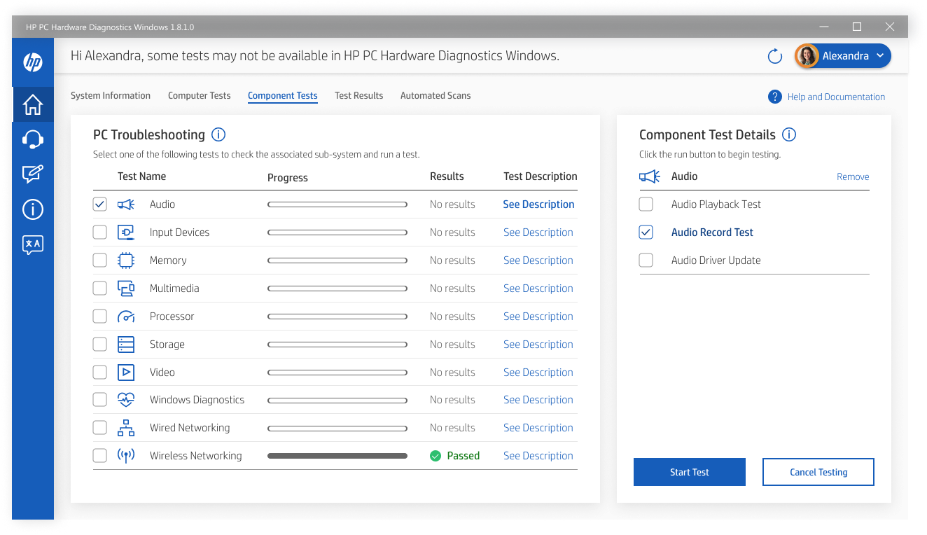This screenshot has height=535, width=927.
Task: Click the Wireless Networking completed progress bar
Action: coord(337,456)
